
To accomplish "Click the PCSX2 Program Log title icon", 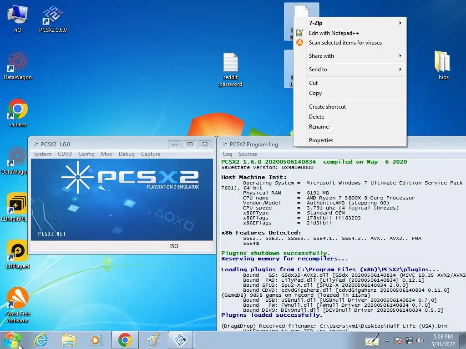I will tap(224, 144).
